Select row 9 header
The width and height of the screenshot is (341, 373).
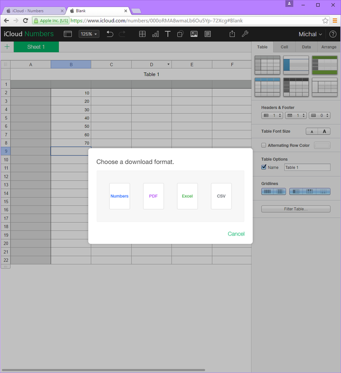pos(5,151)
